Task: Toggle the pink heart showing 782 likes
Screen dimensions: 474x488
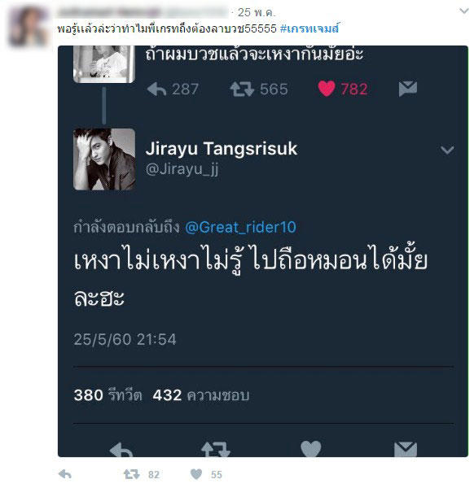Action: pyautogui.click(x=327, y=89)
